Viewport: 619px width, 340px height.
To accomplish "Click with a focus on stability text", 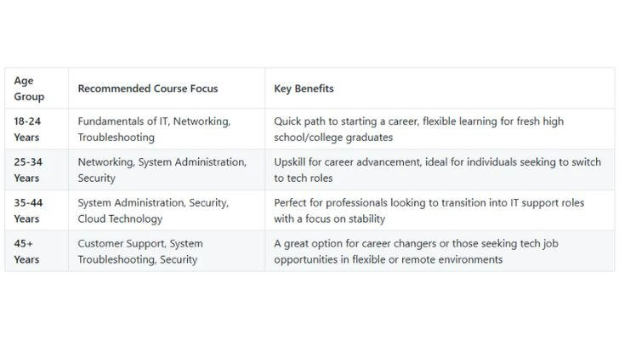I will point(329,218).
